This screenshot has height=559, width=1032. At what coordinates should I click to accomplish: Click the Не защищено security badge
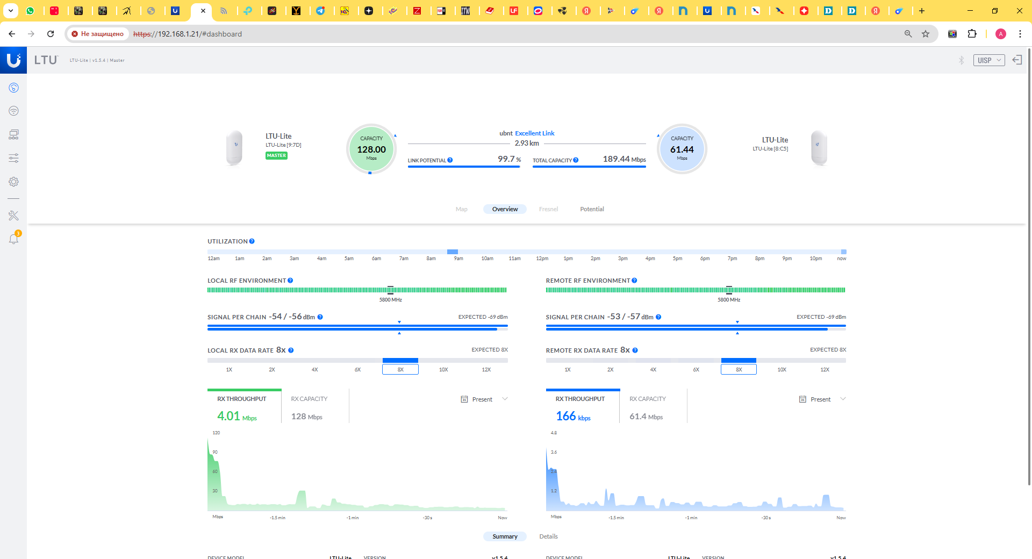pyautogui.click(x=98, y=34)
